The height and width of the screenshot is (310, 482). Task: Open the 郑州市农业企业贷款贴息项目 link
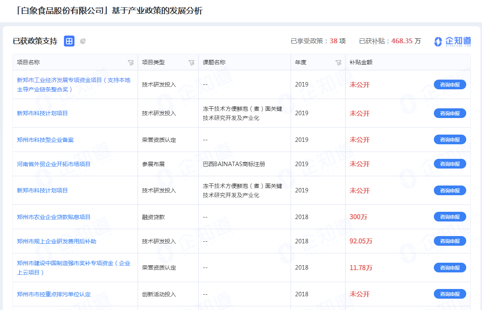[x=53, y=217]
